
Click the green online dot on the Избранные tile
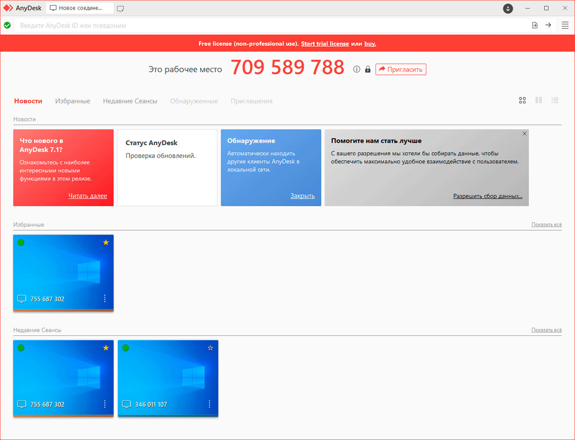[21, 242]
